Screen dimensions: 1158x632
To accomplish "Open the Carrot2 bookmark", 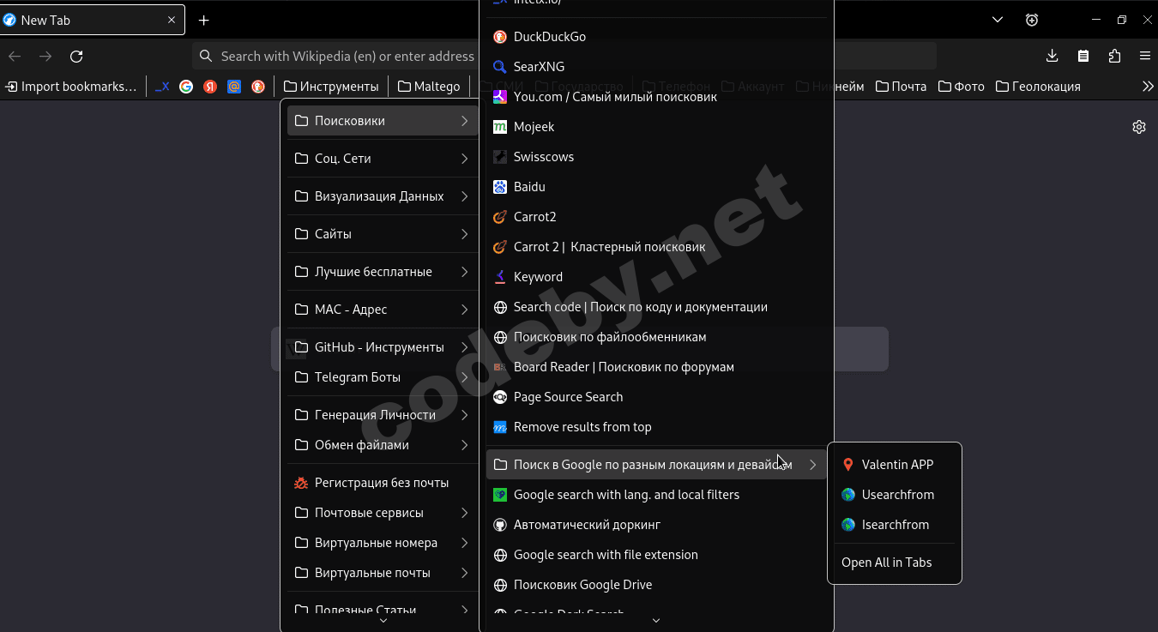I will [x=656, y=217].
